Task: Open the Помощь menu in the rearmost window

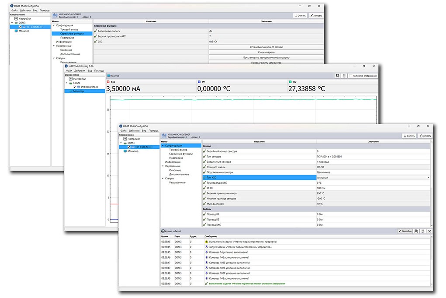Action: [x=45, y=10]
